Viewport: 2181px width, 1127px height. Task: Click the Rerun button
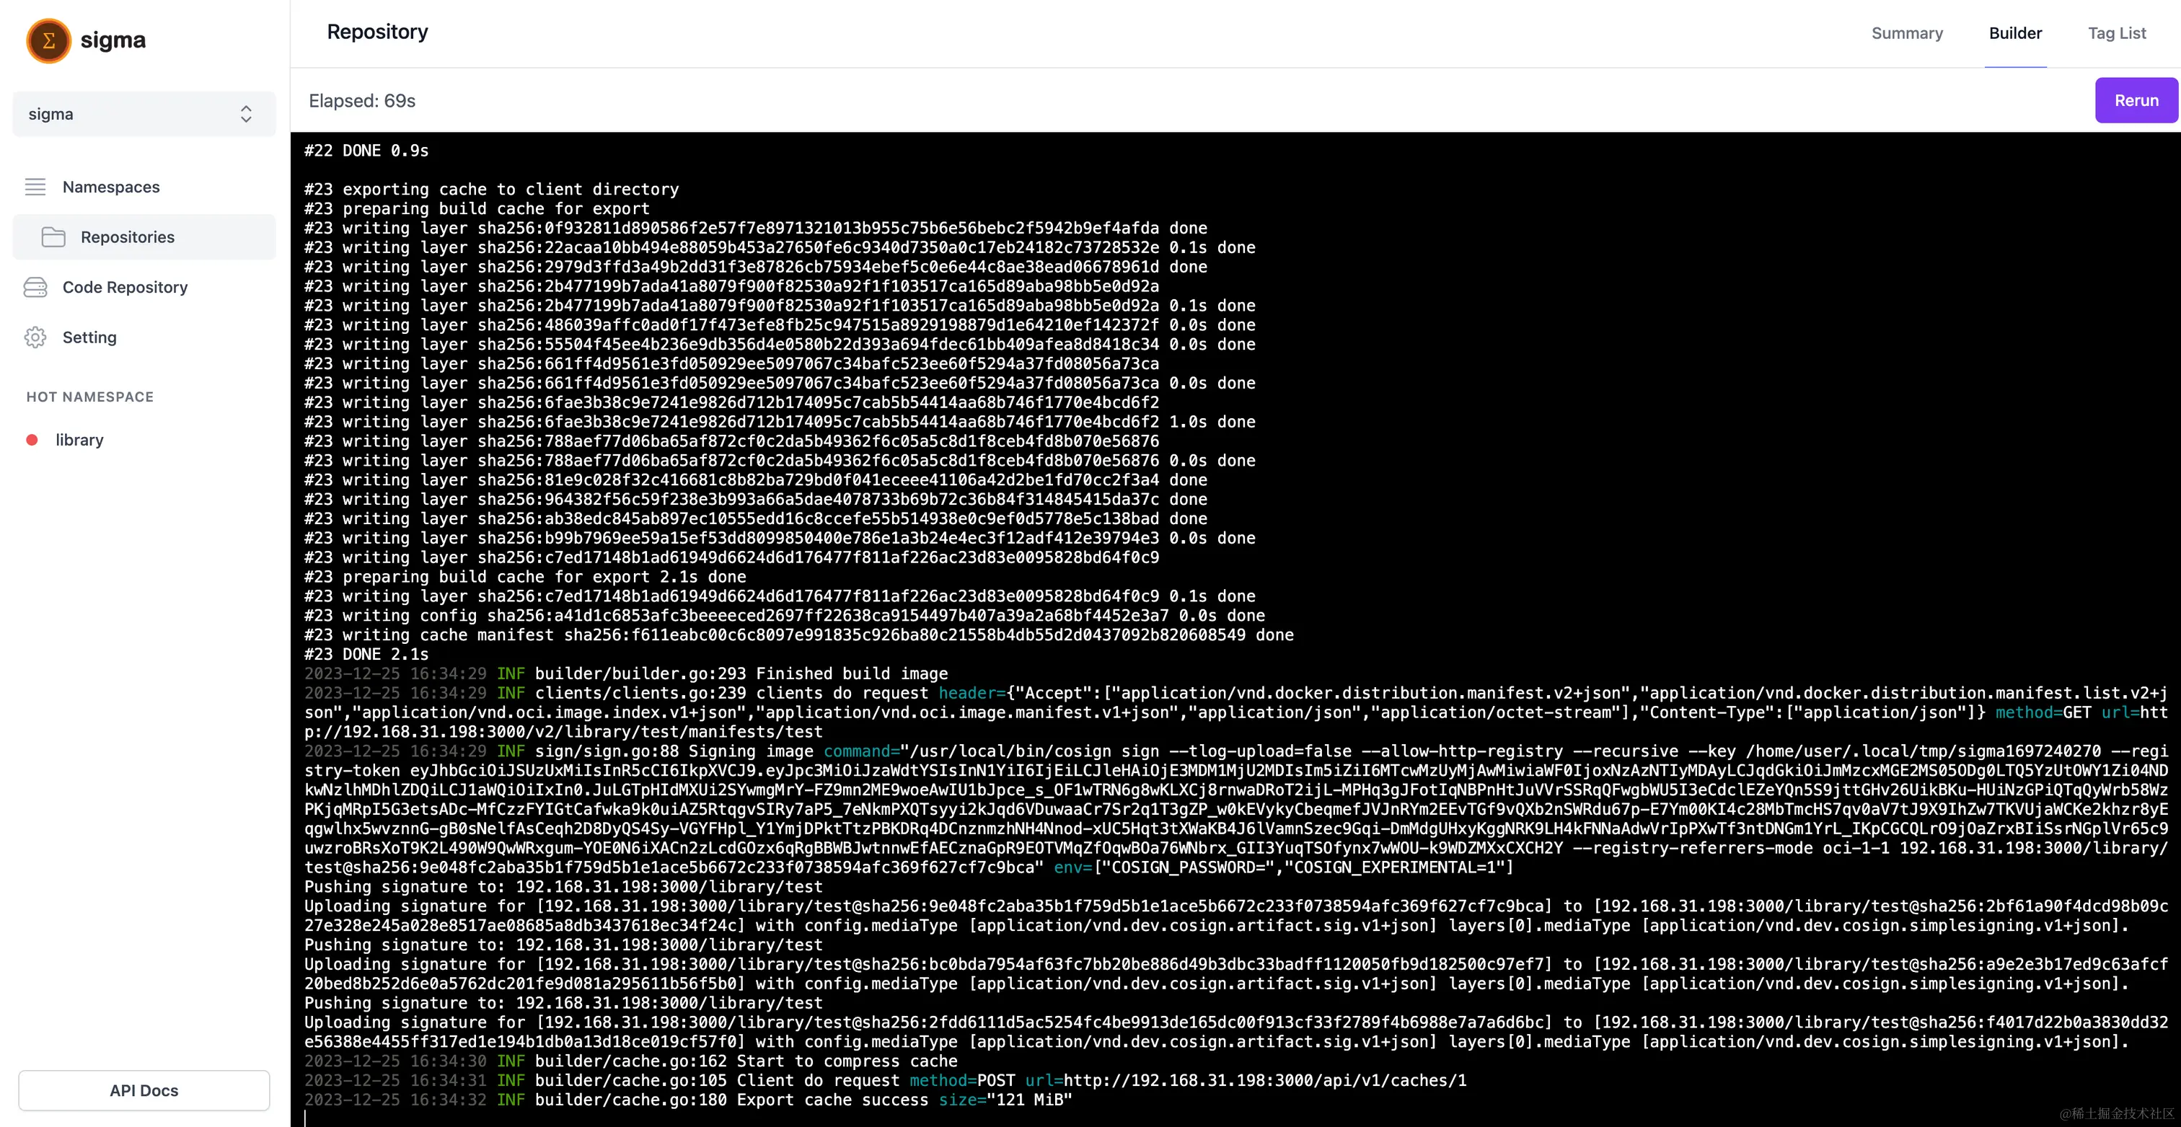[2136, 100]
